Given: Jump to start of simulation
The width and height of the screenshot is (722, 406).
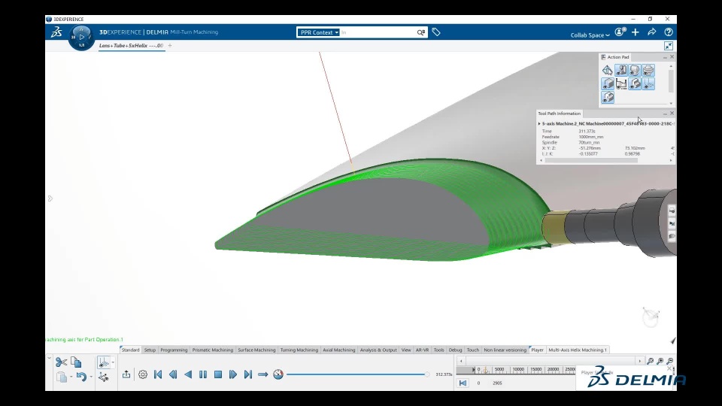Looking at the screenshot, I should (158, 374).
